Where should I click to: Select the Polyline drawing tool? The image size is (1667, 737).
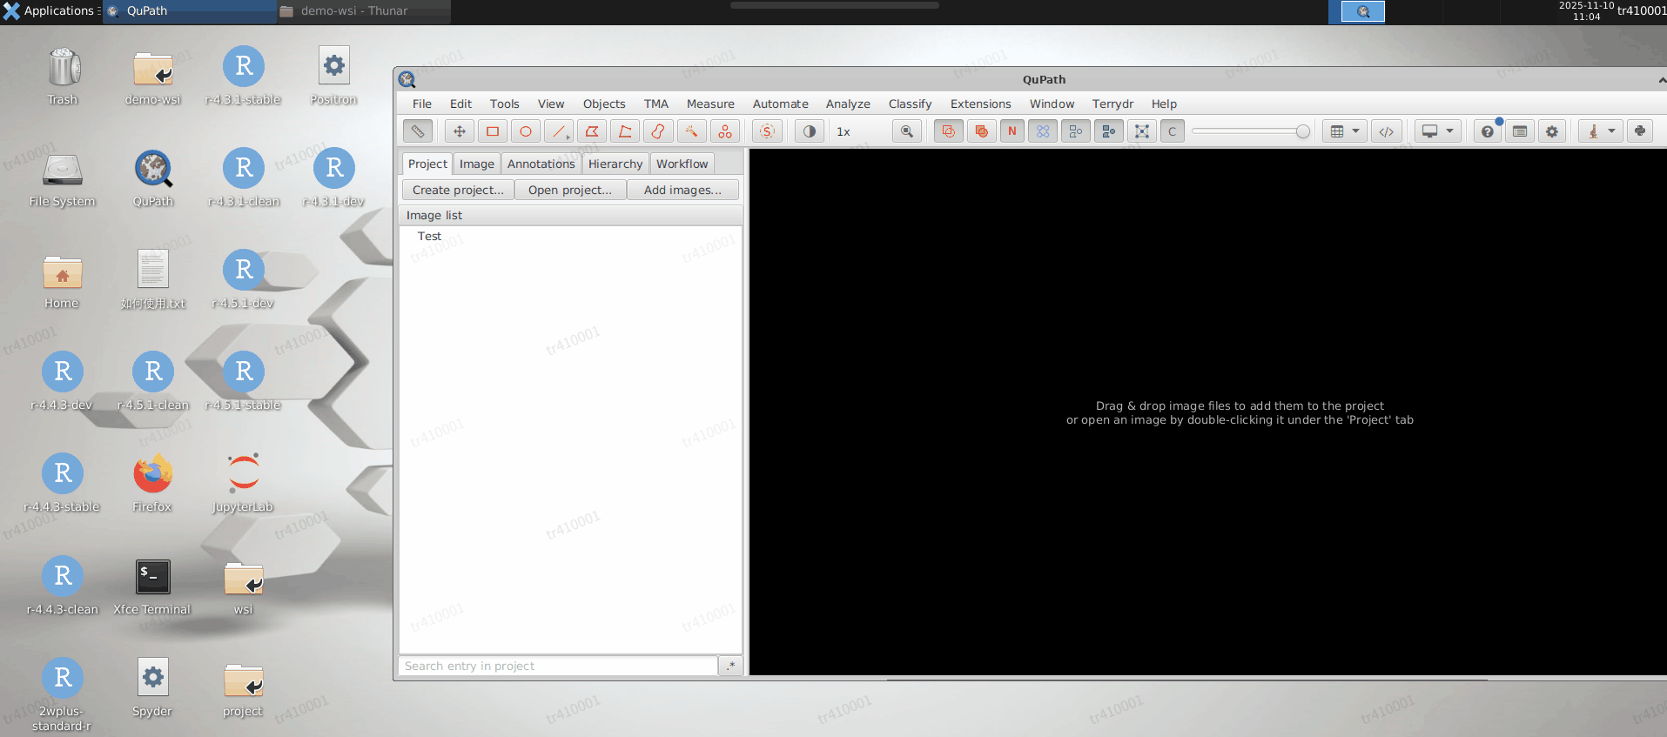pyautogui.click(x=625, y=131)
